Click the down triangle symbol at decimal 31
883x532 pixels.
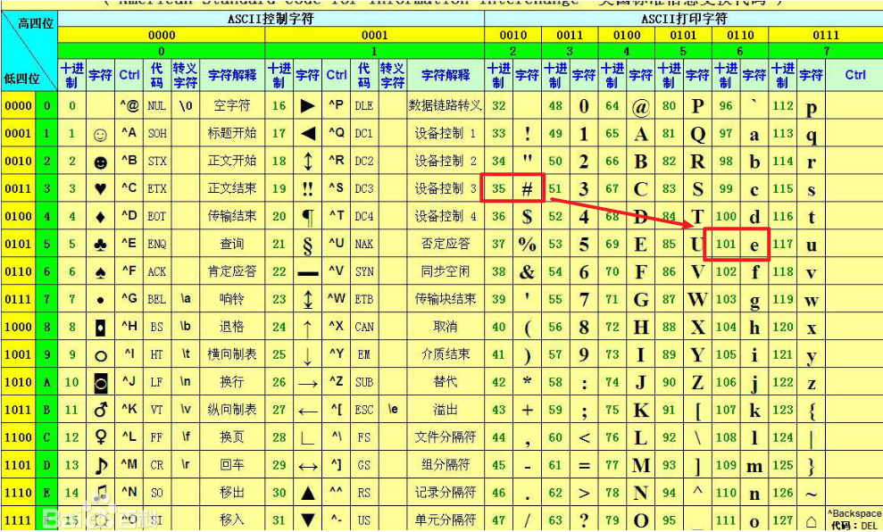[308, 516]
